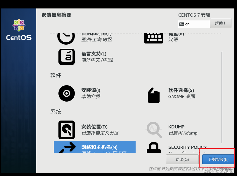Click the installation destination disk icon

click(x=67, y=130)
